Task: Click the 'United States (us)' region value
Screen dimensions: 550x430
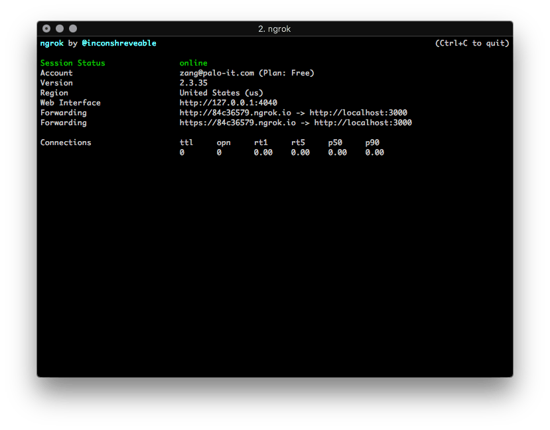Action: (x=222, y=93)
